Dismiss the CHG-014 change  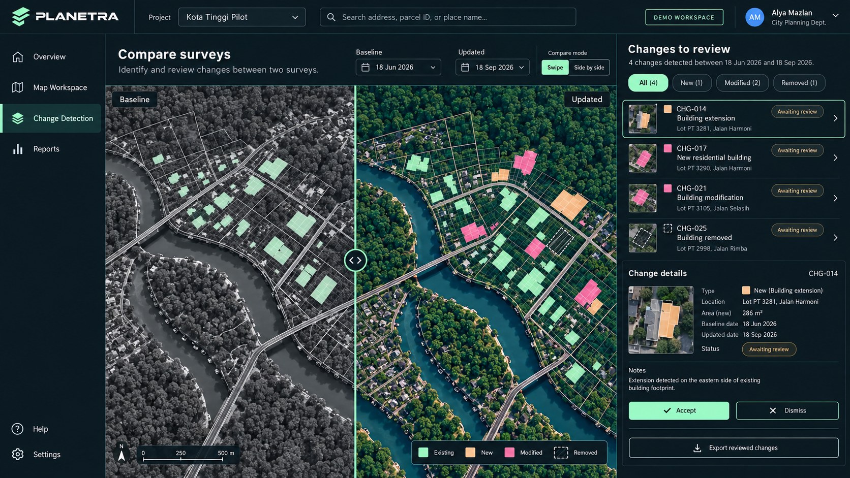pyautogui.click(x=787, y=410)
